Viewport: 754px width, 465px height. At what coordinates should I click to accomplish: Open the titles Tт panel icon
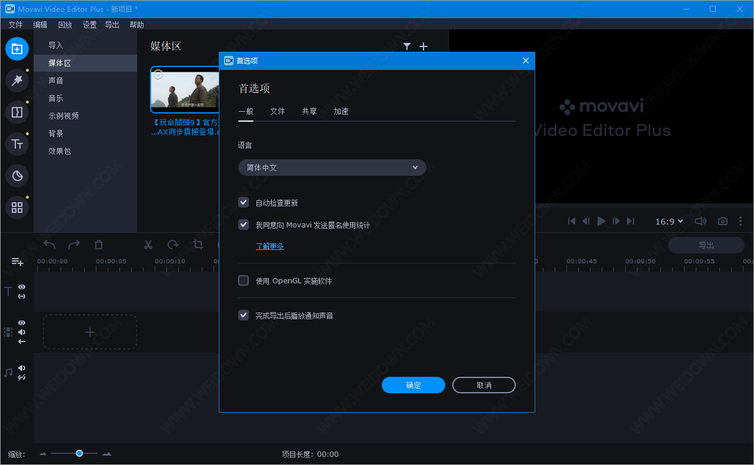[17, 144]
